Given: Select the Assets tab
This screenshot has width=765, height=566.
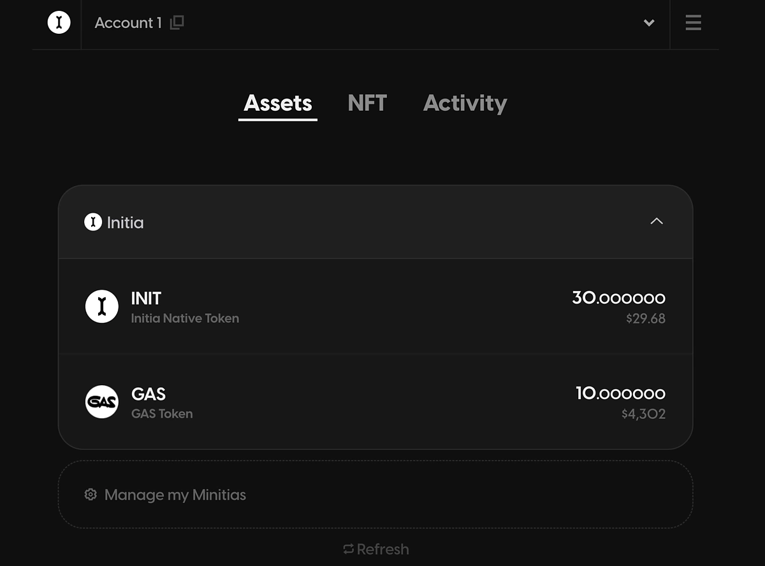Looking at the screenshot, I should point(278,103).
